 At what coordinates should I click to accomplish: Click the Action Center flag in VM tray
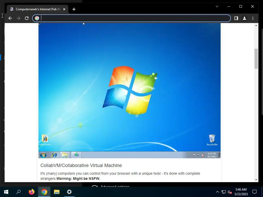[x=194, y=155]
